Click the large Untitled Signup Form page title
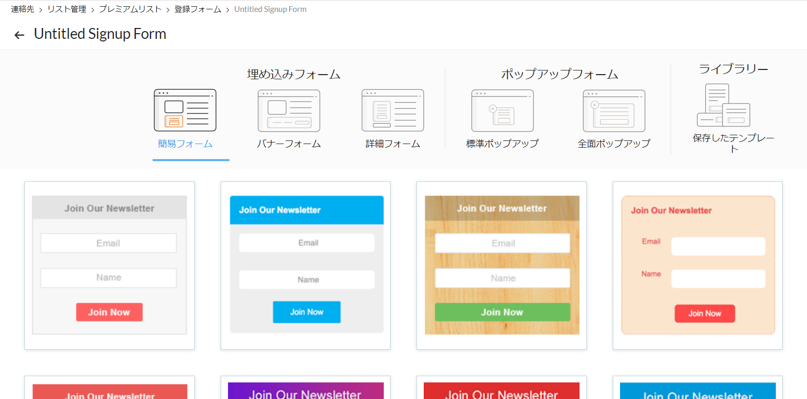Screen dimensions: 807x399 pyautogui.click(x=100, y=34)
